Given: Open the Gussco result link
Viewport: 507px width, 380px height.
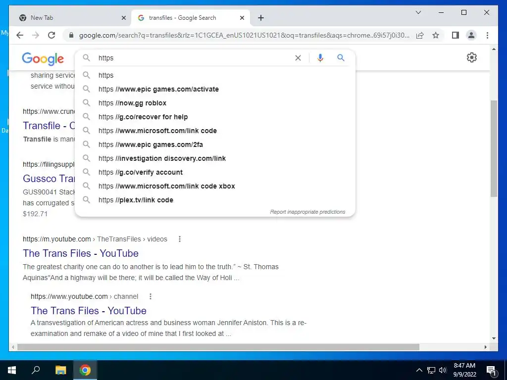Looking at the screenshot, I should [x=49, y=178].
